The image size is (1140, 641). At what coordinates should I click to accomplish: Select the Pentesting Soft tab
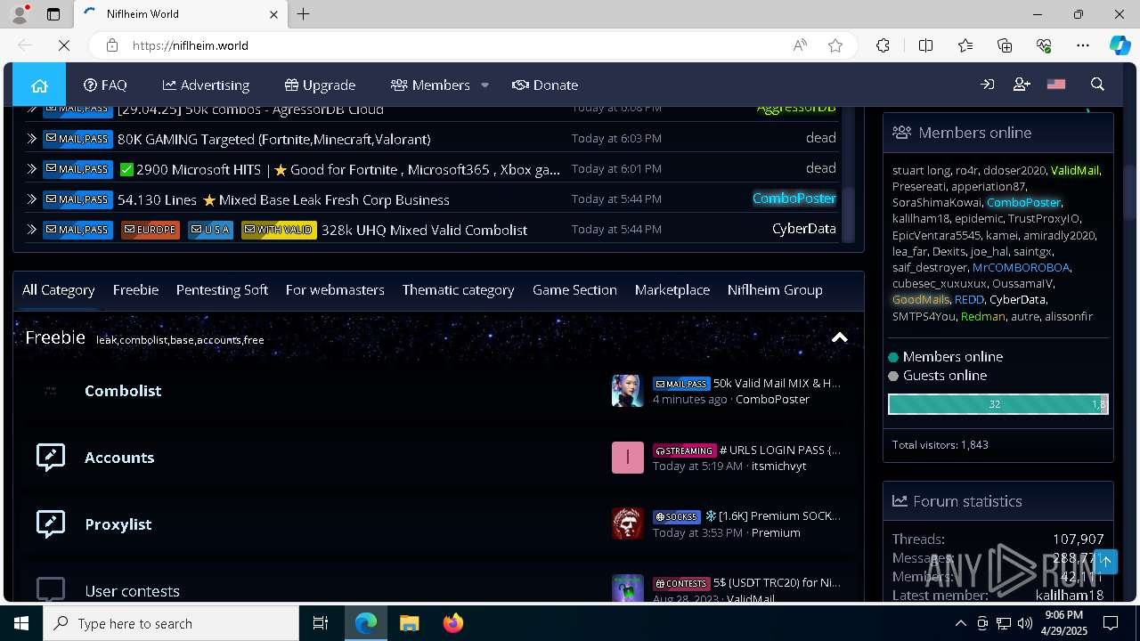(222, 289)
